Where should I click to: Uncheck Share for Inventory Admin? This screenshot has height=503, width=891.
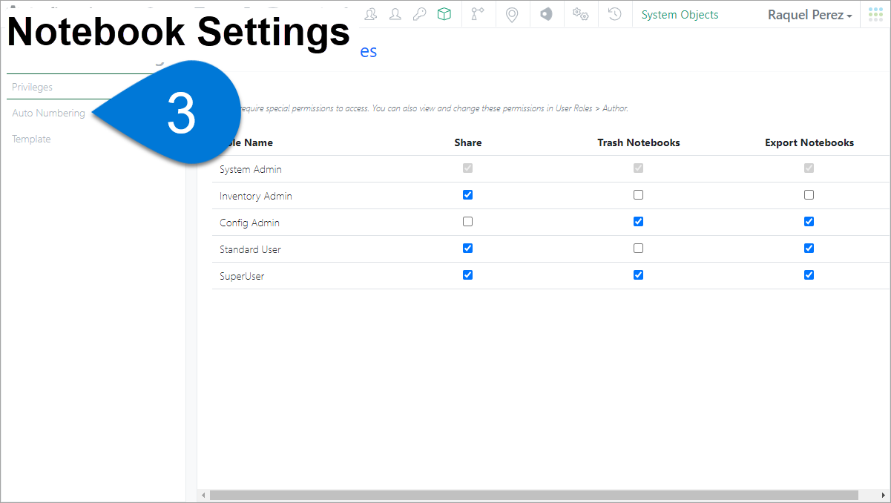point(467,195)
